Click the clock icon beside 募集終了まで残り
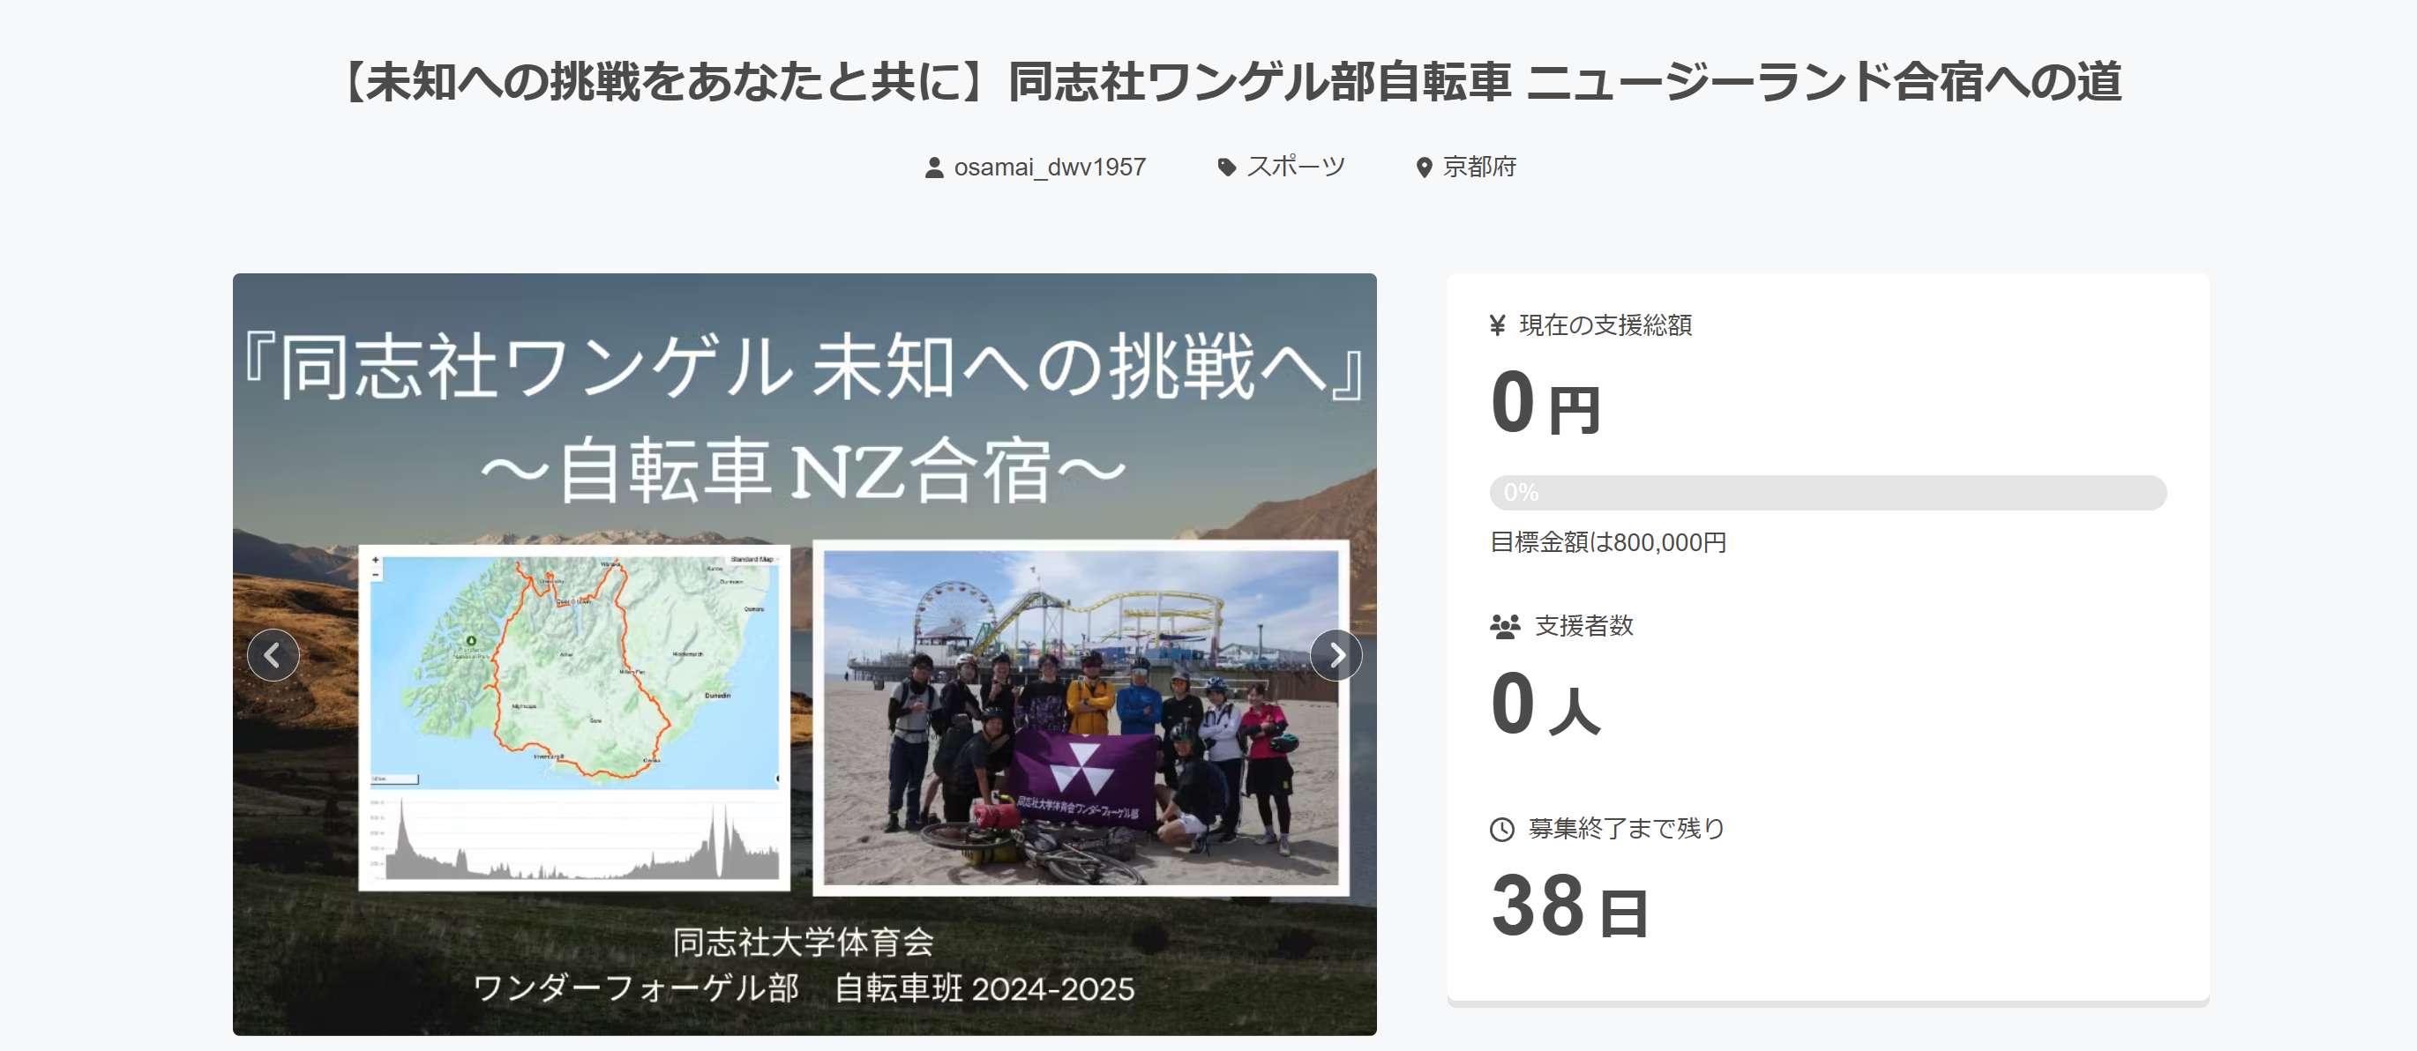The width and height of the screenshot is (2417, 1051). (1501, 830)
